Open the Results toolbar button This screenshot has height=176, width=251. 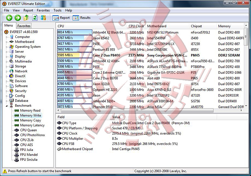(82, 18)
